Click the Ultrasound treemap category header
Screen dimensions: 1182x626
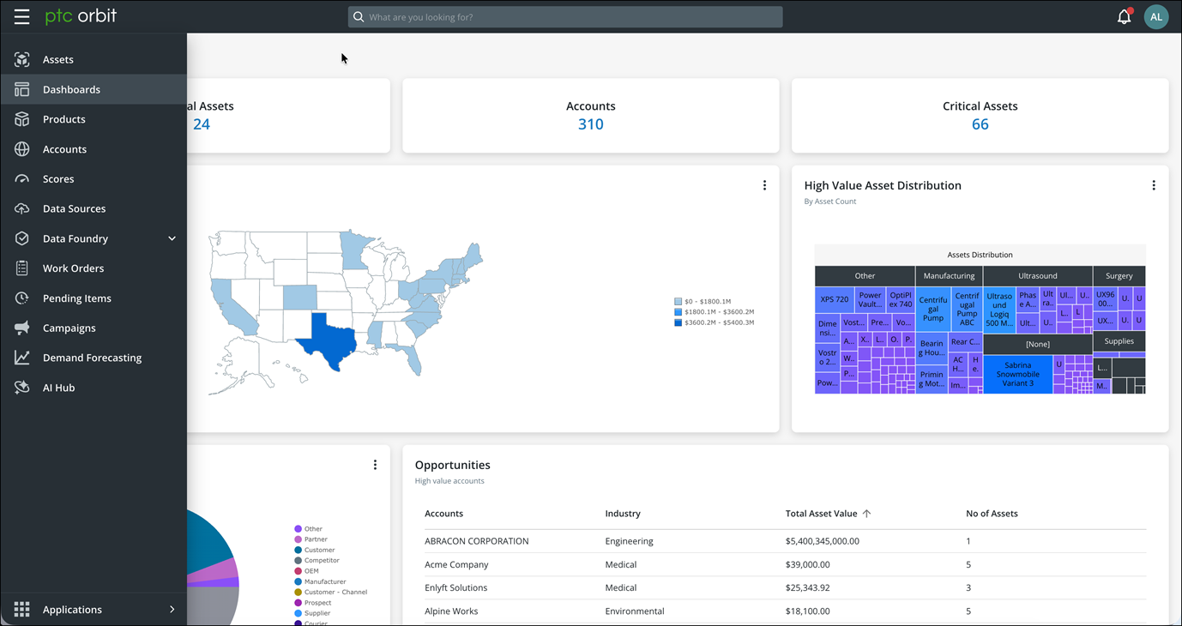coord(1038,276)
